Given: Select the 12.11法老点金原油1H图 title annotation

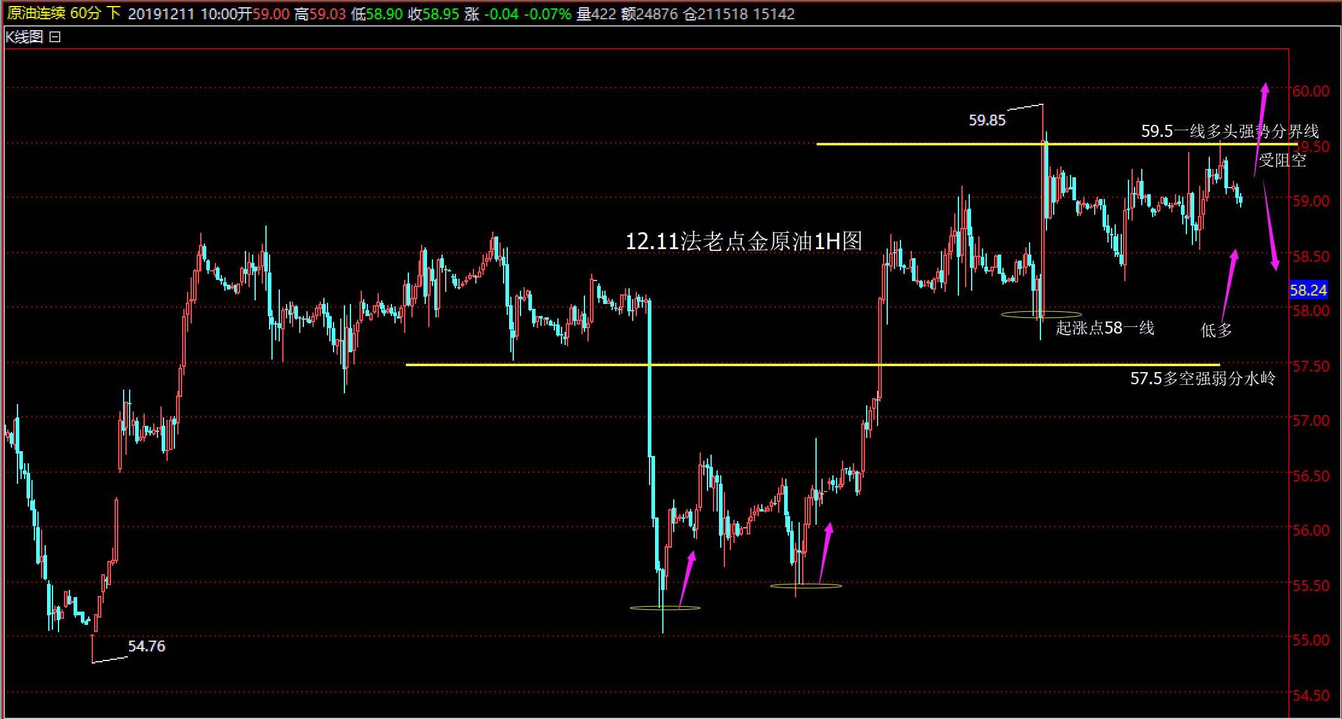Looking at the screenshot, I should point(744,242).
